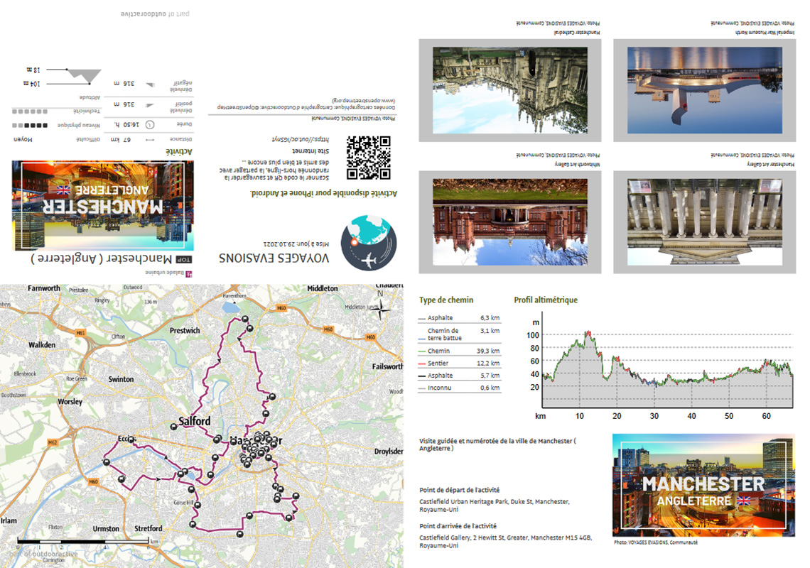Click the Voyages Evasions globe and airplane logo
Screen dimensions: 810x568
pos(369,243)
